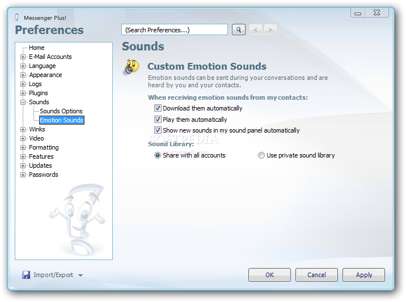Close the Preferences window
Image resolution: width=406 pixels, height=302 pixels.
(x=377, y=12)
